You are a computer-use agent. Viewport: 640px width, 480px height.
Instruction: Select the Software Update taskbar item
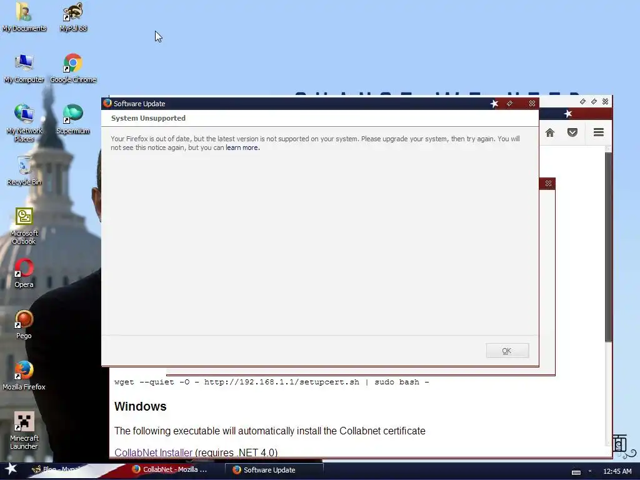pyautogui.click(x=274, y=470)
